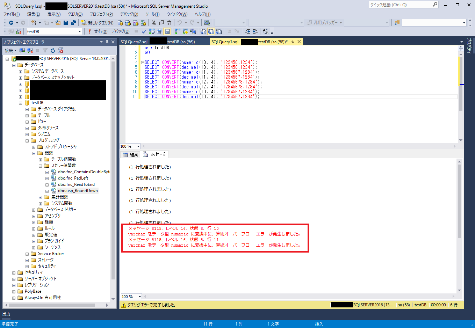Open Edit (編集) menu
This screenshot has width=475, height=328.
click(34, 14)
